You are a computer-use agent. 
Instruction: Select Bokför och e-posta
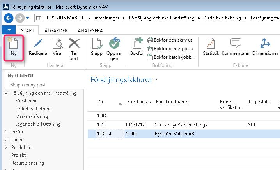[170, 49]
